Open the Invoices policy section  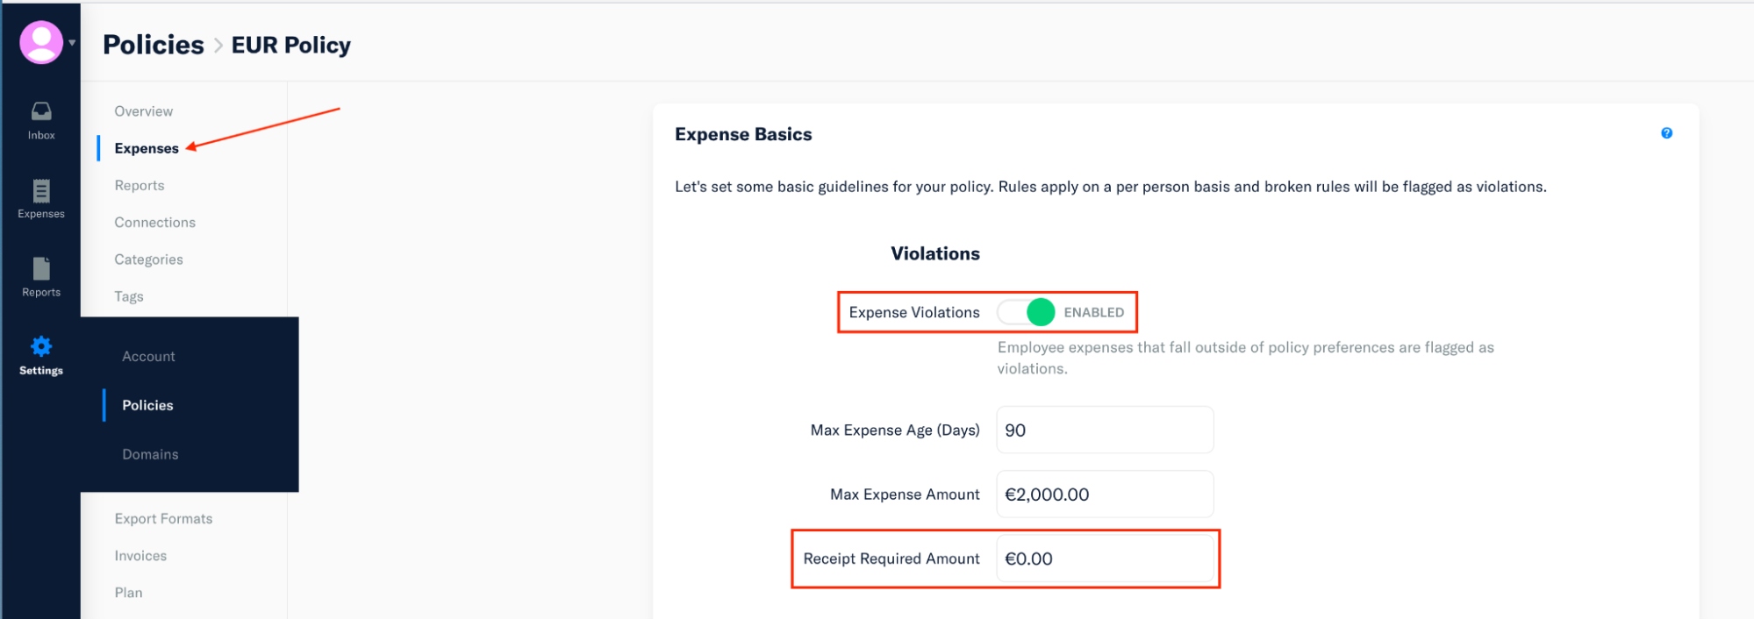pyautogui.click(x=140, y=556)
